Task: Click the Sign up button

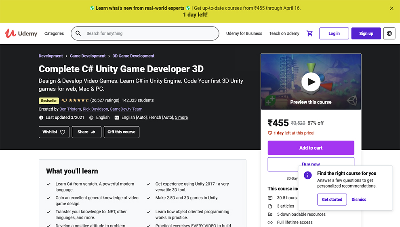Action: (366, 33)
